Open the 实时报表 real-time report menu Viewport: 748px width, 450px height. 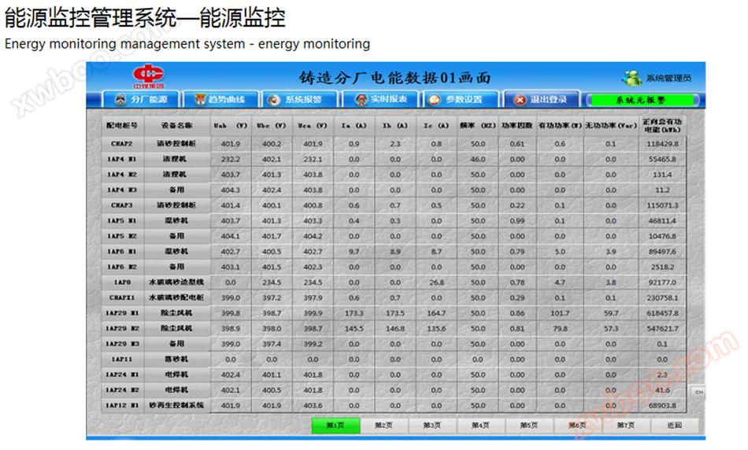(x=380, y=100)
